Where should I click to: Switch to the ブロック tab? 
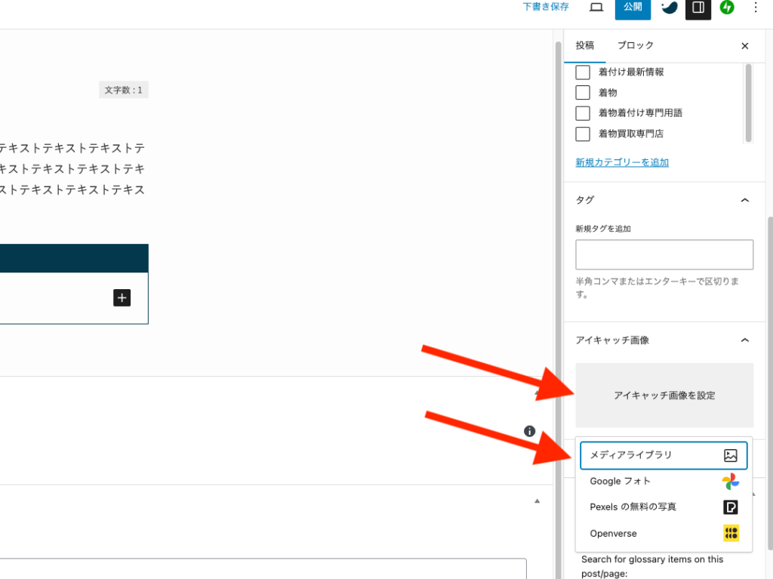coord(636,45)
